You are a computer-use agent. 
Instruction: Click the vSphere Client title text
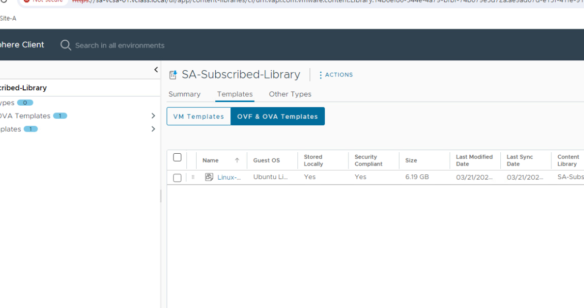click(x=22, y=45)
